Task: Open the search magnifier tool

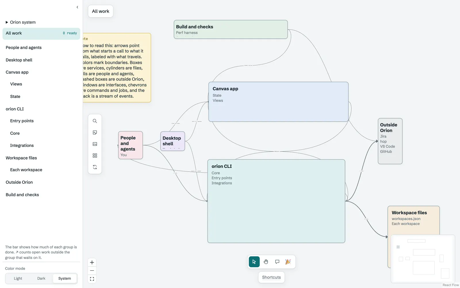Action: [95, 121]
